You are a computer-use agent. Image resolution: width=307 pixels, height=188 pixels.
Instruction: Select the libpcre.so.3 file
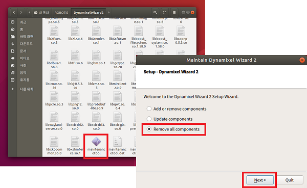click(54, 99)
